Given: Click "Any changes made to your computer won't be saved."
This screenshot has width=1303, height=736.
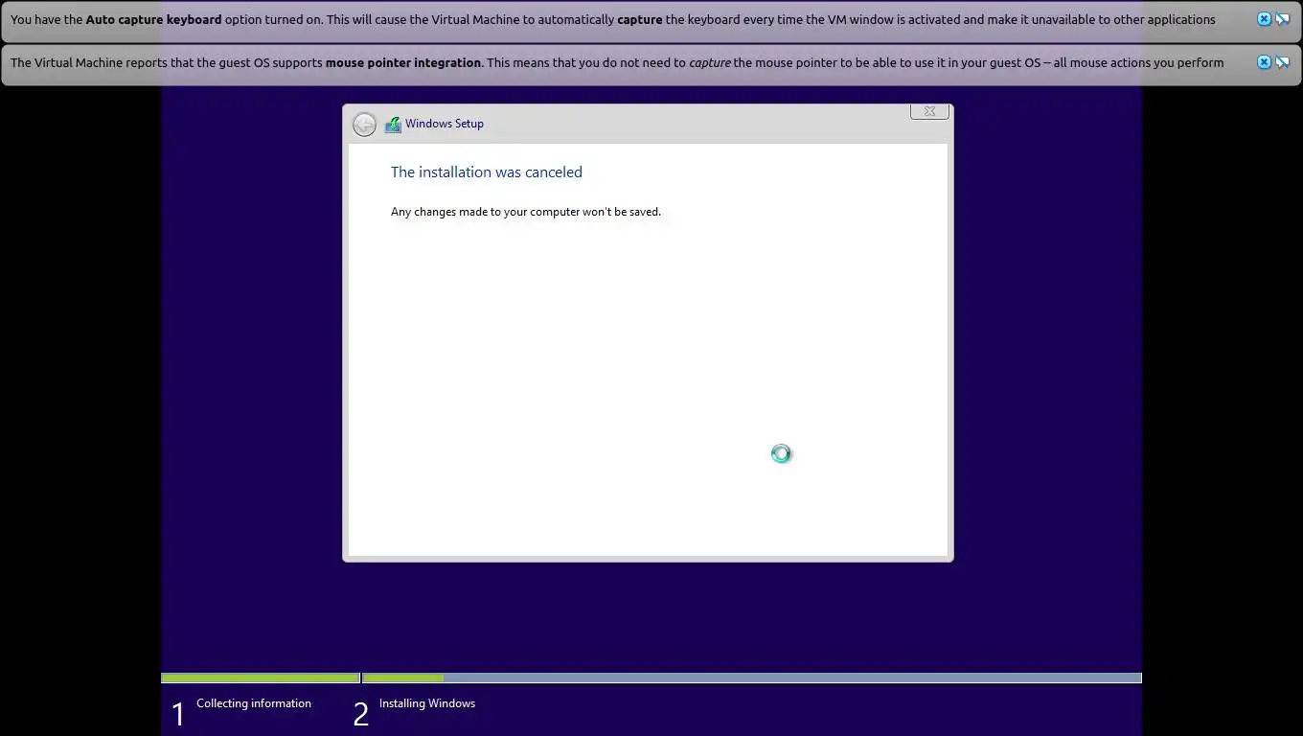Looking at the screenshot, I should click(x=526, y=212).
